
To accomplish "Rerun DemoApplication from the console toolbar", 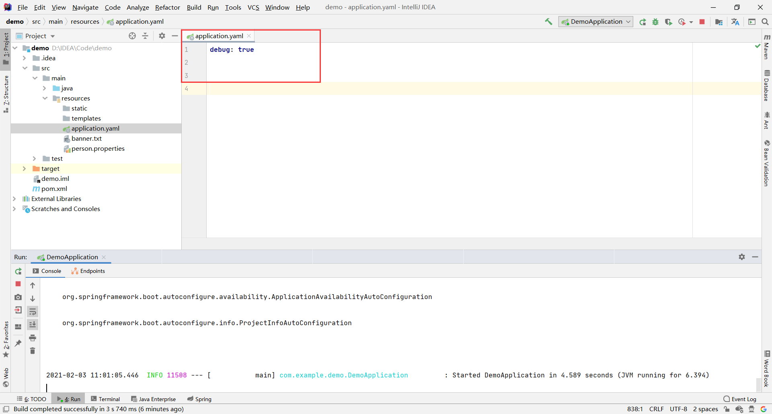I will 18,271.
